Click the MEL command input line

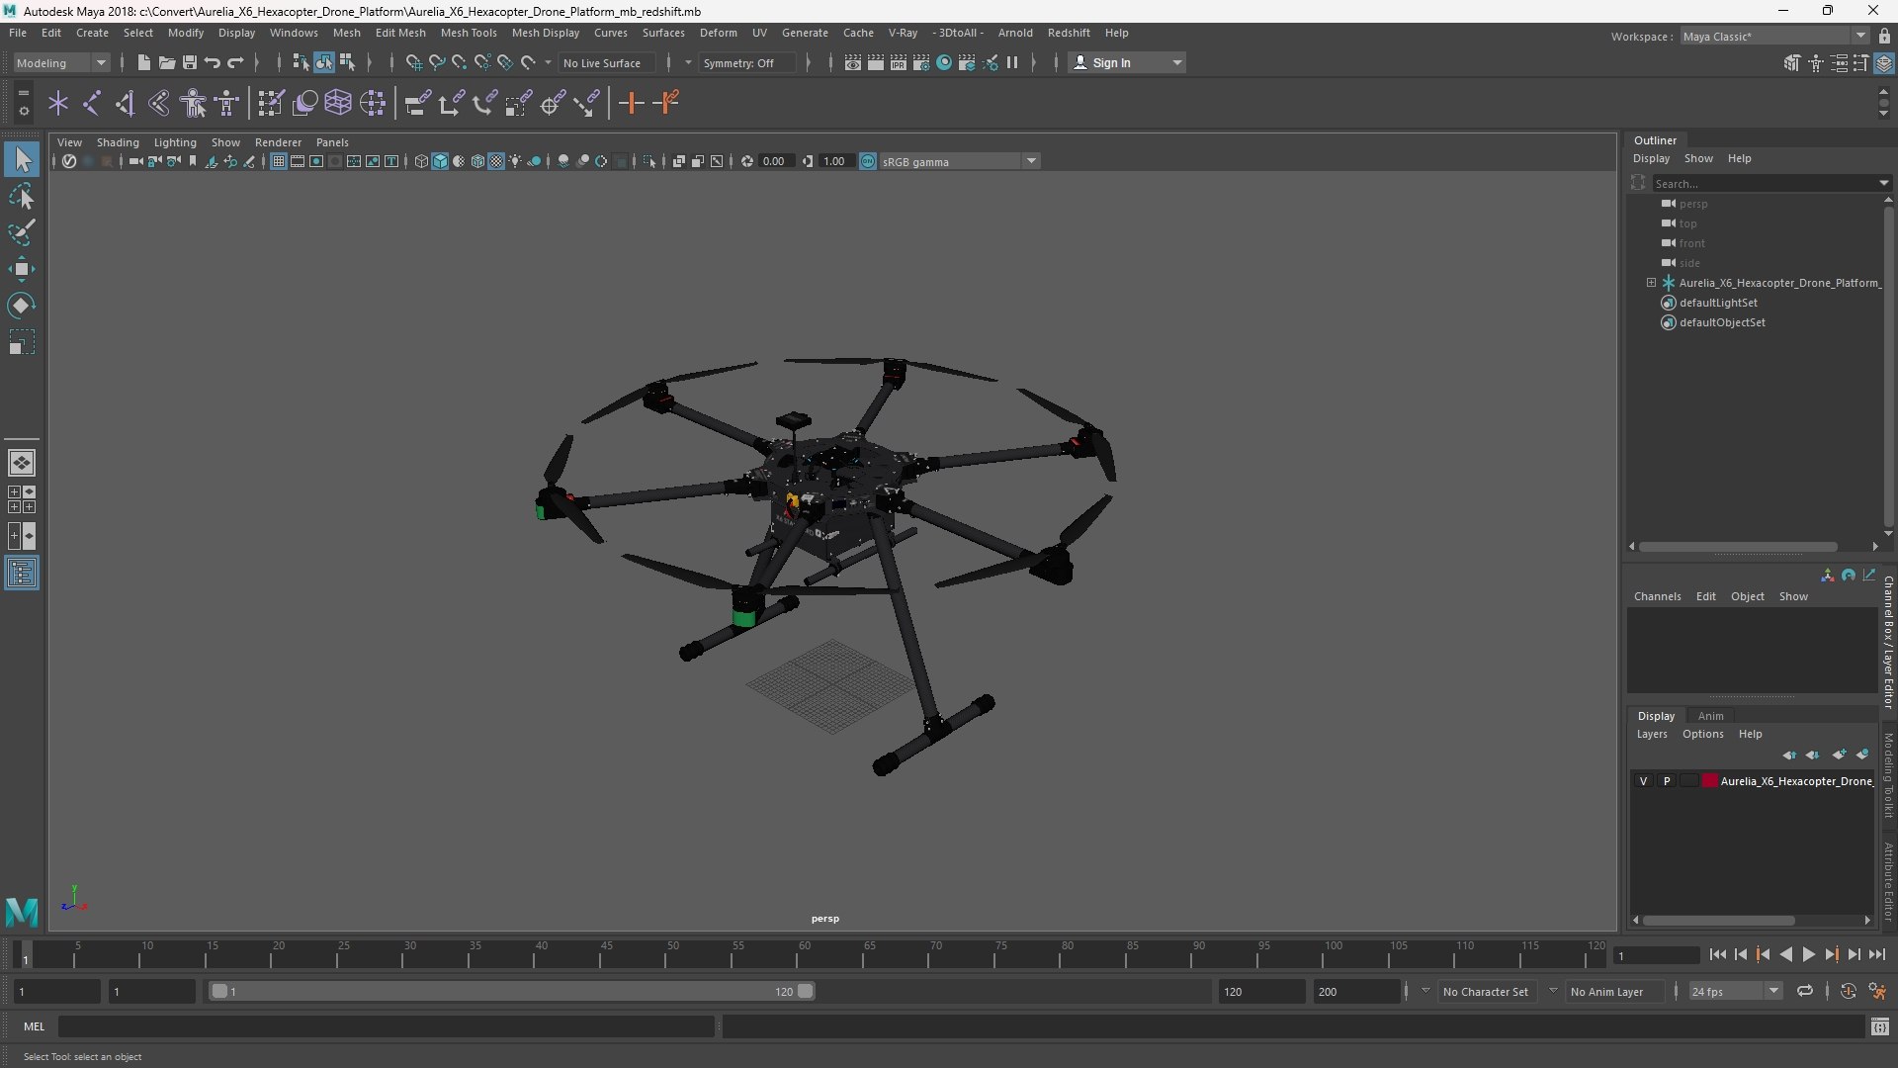(x=386, y=1026)
